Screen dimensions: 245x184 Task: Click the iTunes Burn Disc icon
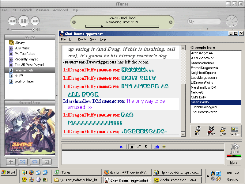(x=232, y=21)
